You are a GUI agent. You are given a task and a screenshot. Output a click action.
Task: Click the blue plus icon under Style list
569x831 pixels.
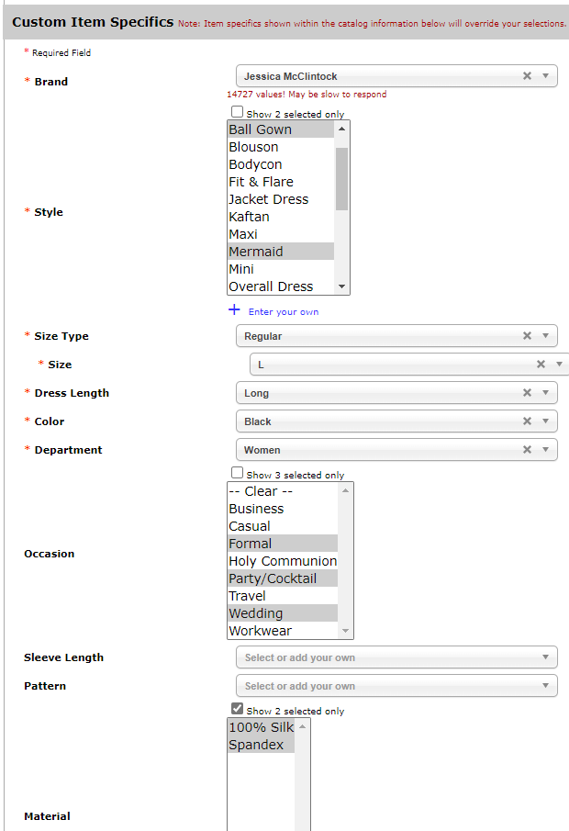[234, 310]
